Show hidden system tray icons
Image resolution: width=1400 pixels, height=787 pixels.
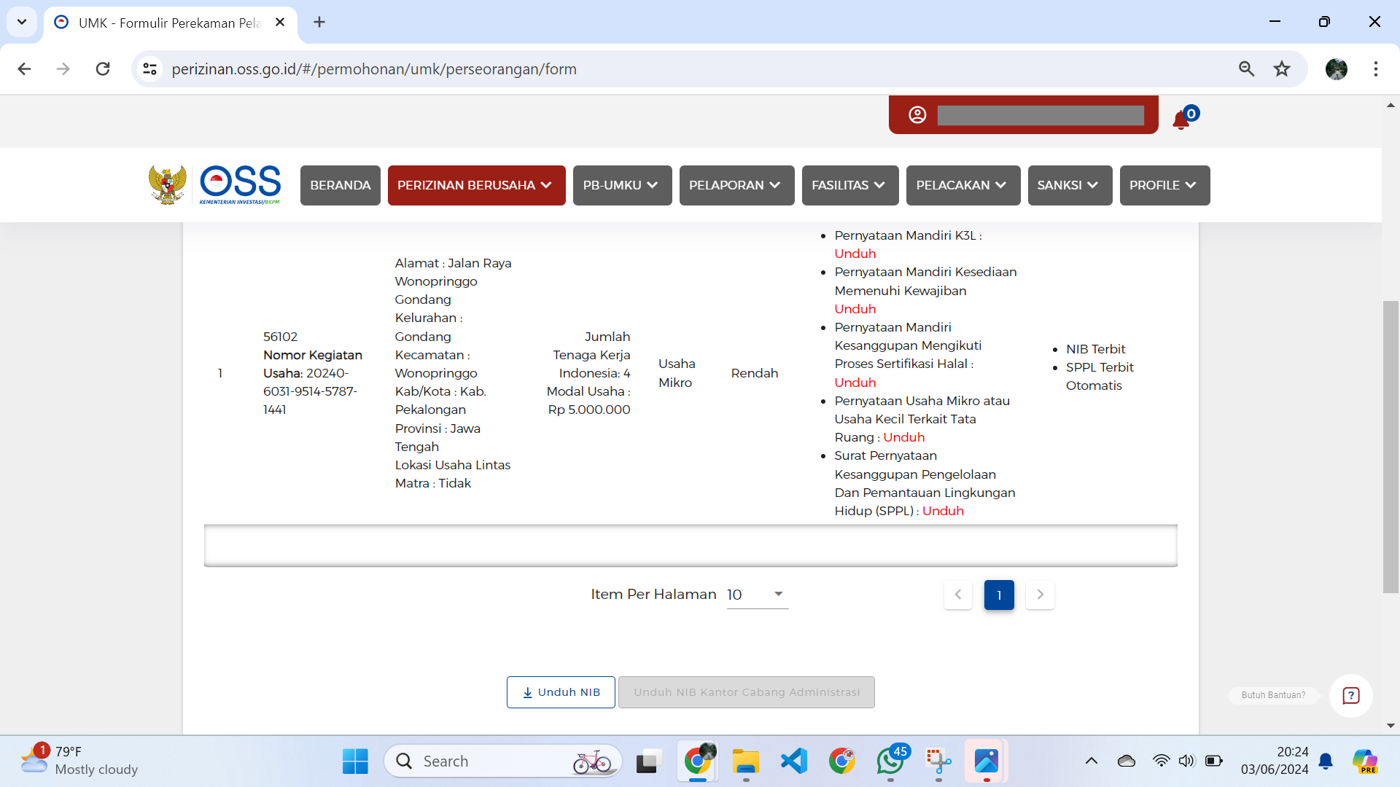coord(1092,761)
